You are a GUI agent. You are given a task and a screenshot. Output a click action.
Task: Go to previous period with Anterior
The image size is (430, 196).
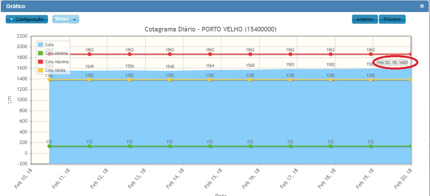click(365, 19)
